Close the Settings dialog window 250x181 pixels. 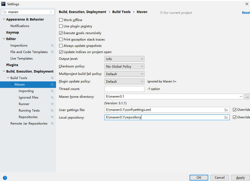point(247,4)
